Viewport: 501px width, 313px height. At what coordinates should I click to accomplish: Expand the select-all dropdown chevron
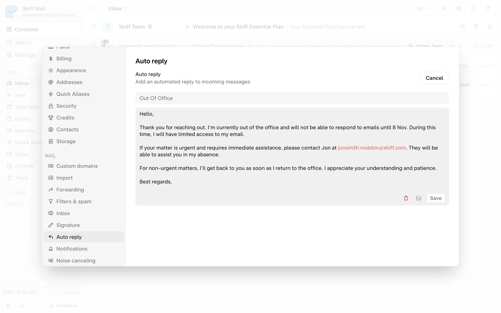click(x=100, y=9)
